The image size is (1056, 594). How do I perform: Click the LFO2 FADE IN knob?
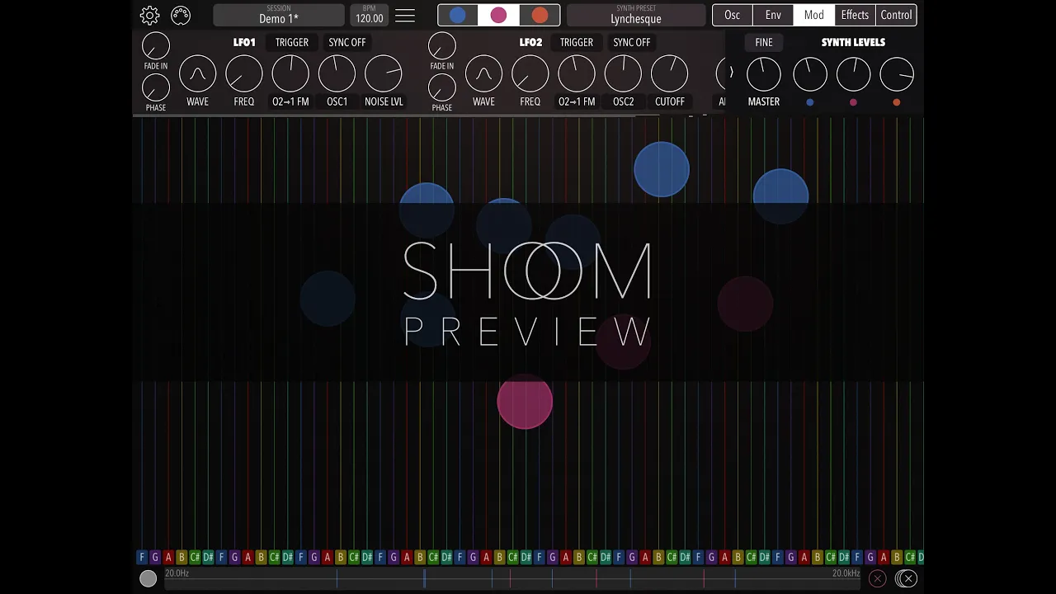pos(442,46)
